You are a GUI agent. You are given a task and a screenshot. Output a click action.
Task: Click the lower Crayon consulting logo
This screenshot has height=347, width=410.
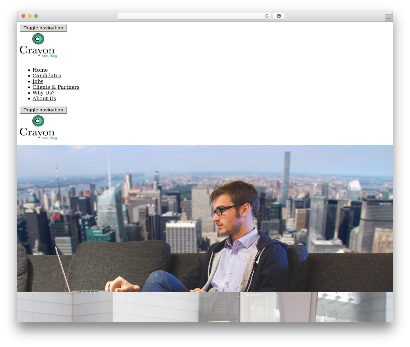(38, 127)
